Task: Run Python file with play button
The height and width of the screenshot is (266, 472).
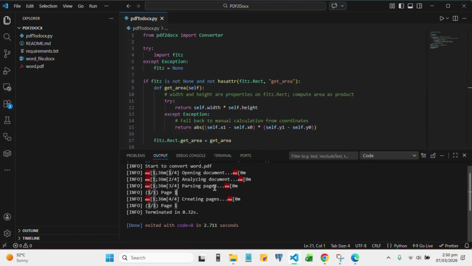Action: 442,18
